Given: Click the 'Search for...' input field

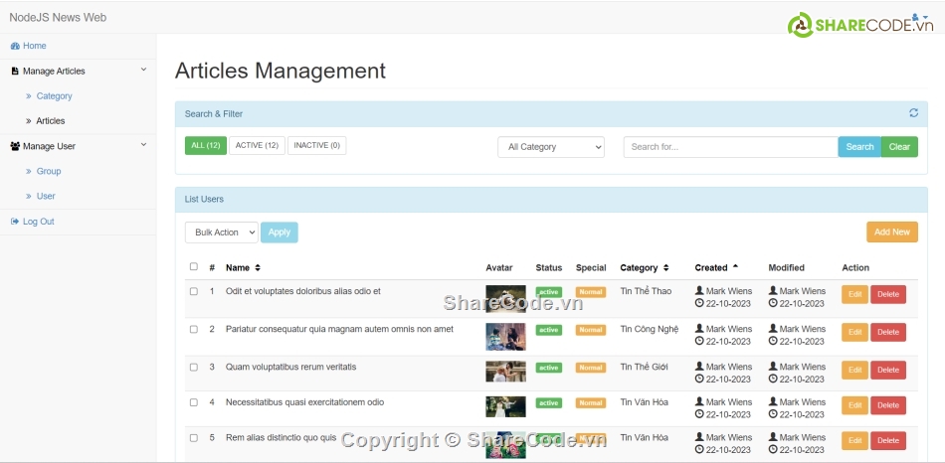Looking at the screenshot, I should click(730, 147).
